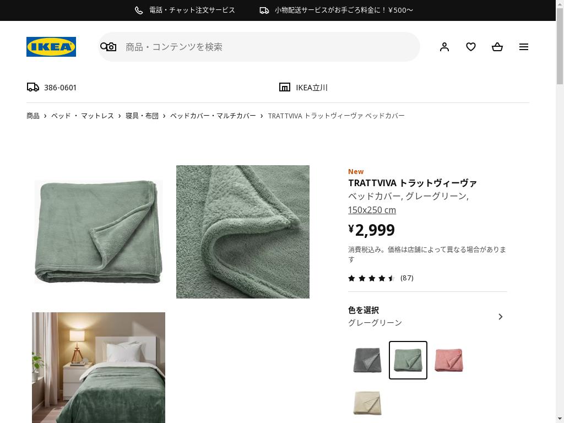Select the beige color swatch
Viewport: 564px width, 423px height.
[367, 403]
